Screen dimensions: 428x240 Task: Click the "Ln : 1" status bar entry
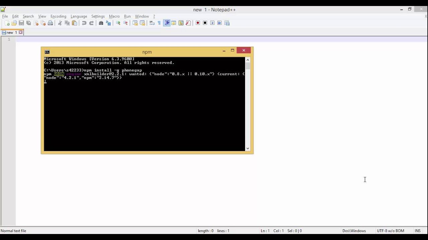265,231
